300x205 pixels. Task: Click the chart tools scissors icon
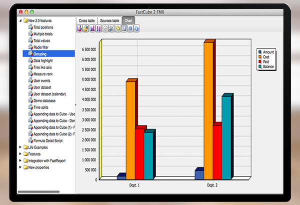pyautogui.click(x=111, y=28)
